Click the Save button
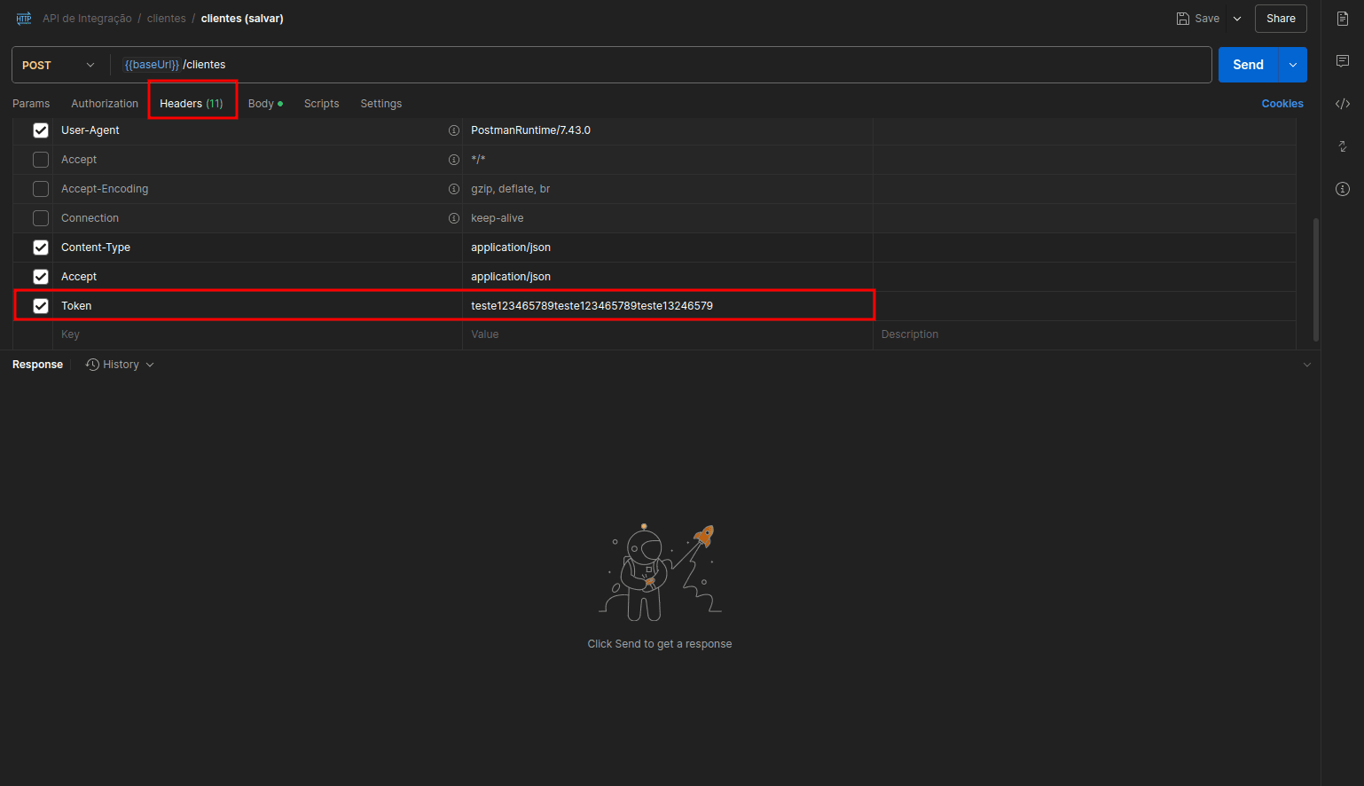This screenshot has height=786, width=1364. click(x=1198, y=19)
